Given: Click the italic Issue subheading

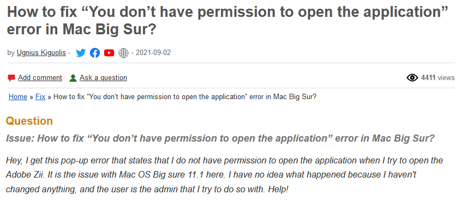Looking at the screenshot, I should tap(220, 138).
